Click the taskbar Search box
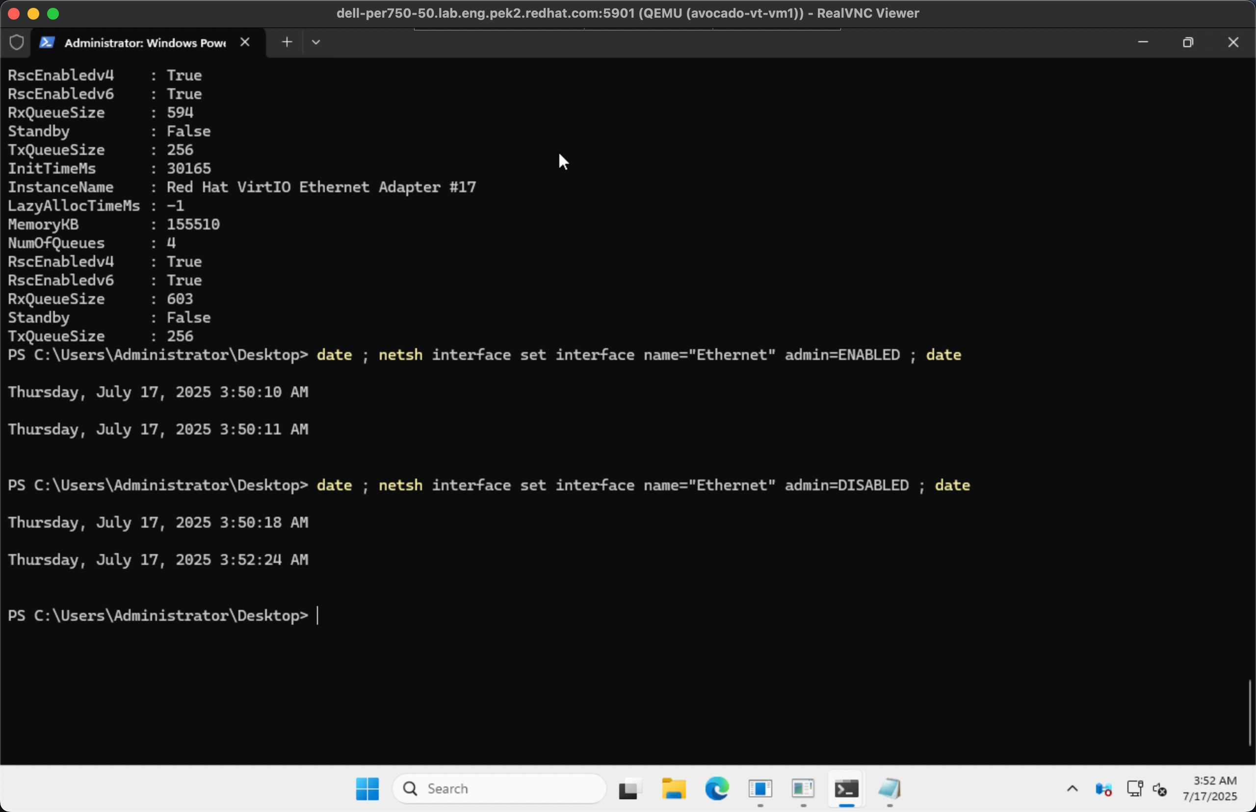1256x812 pixels. pyautogui.click(x=499, y=789)
